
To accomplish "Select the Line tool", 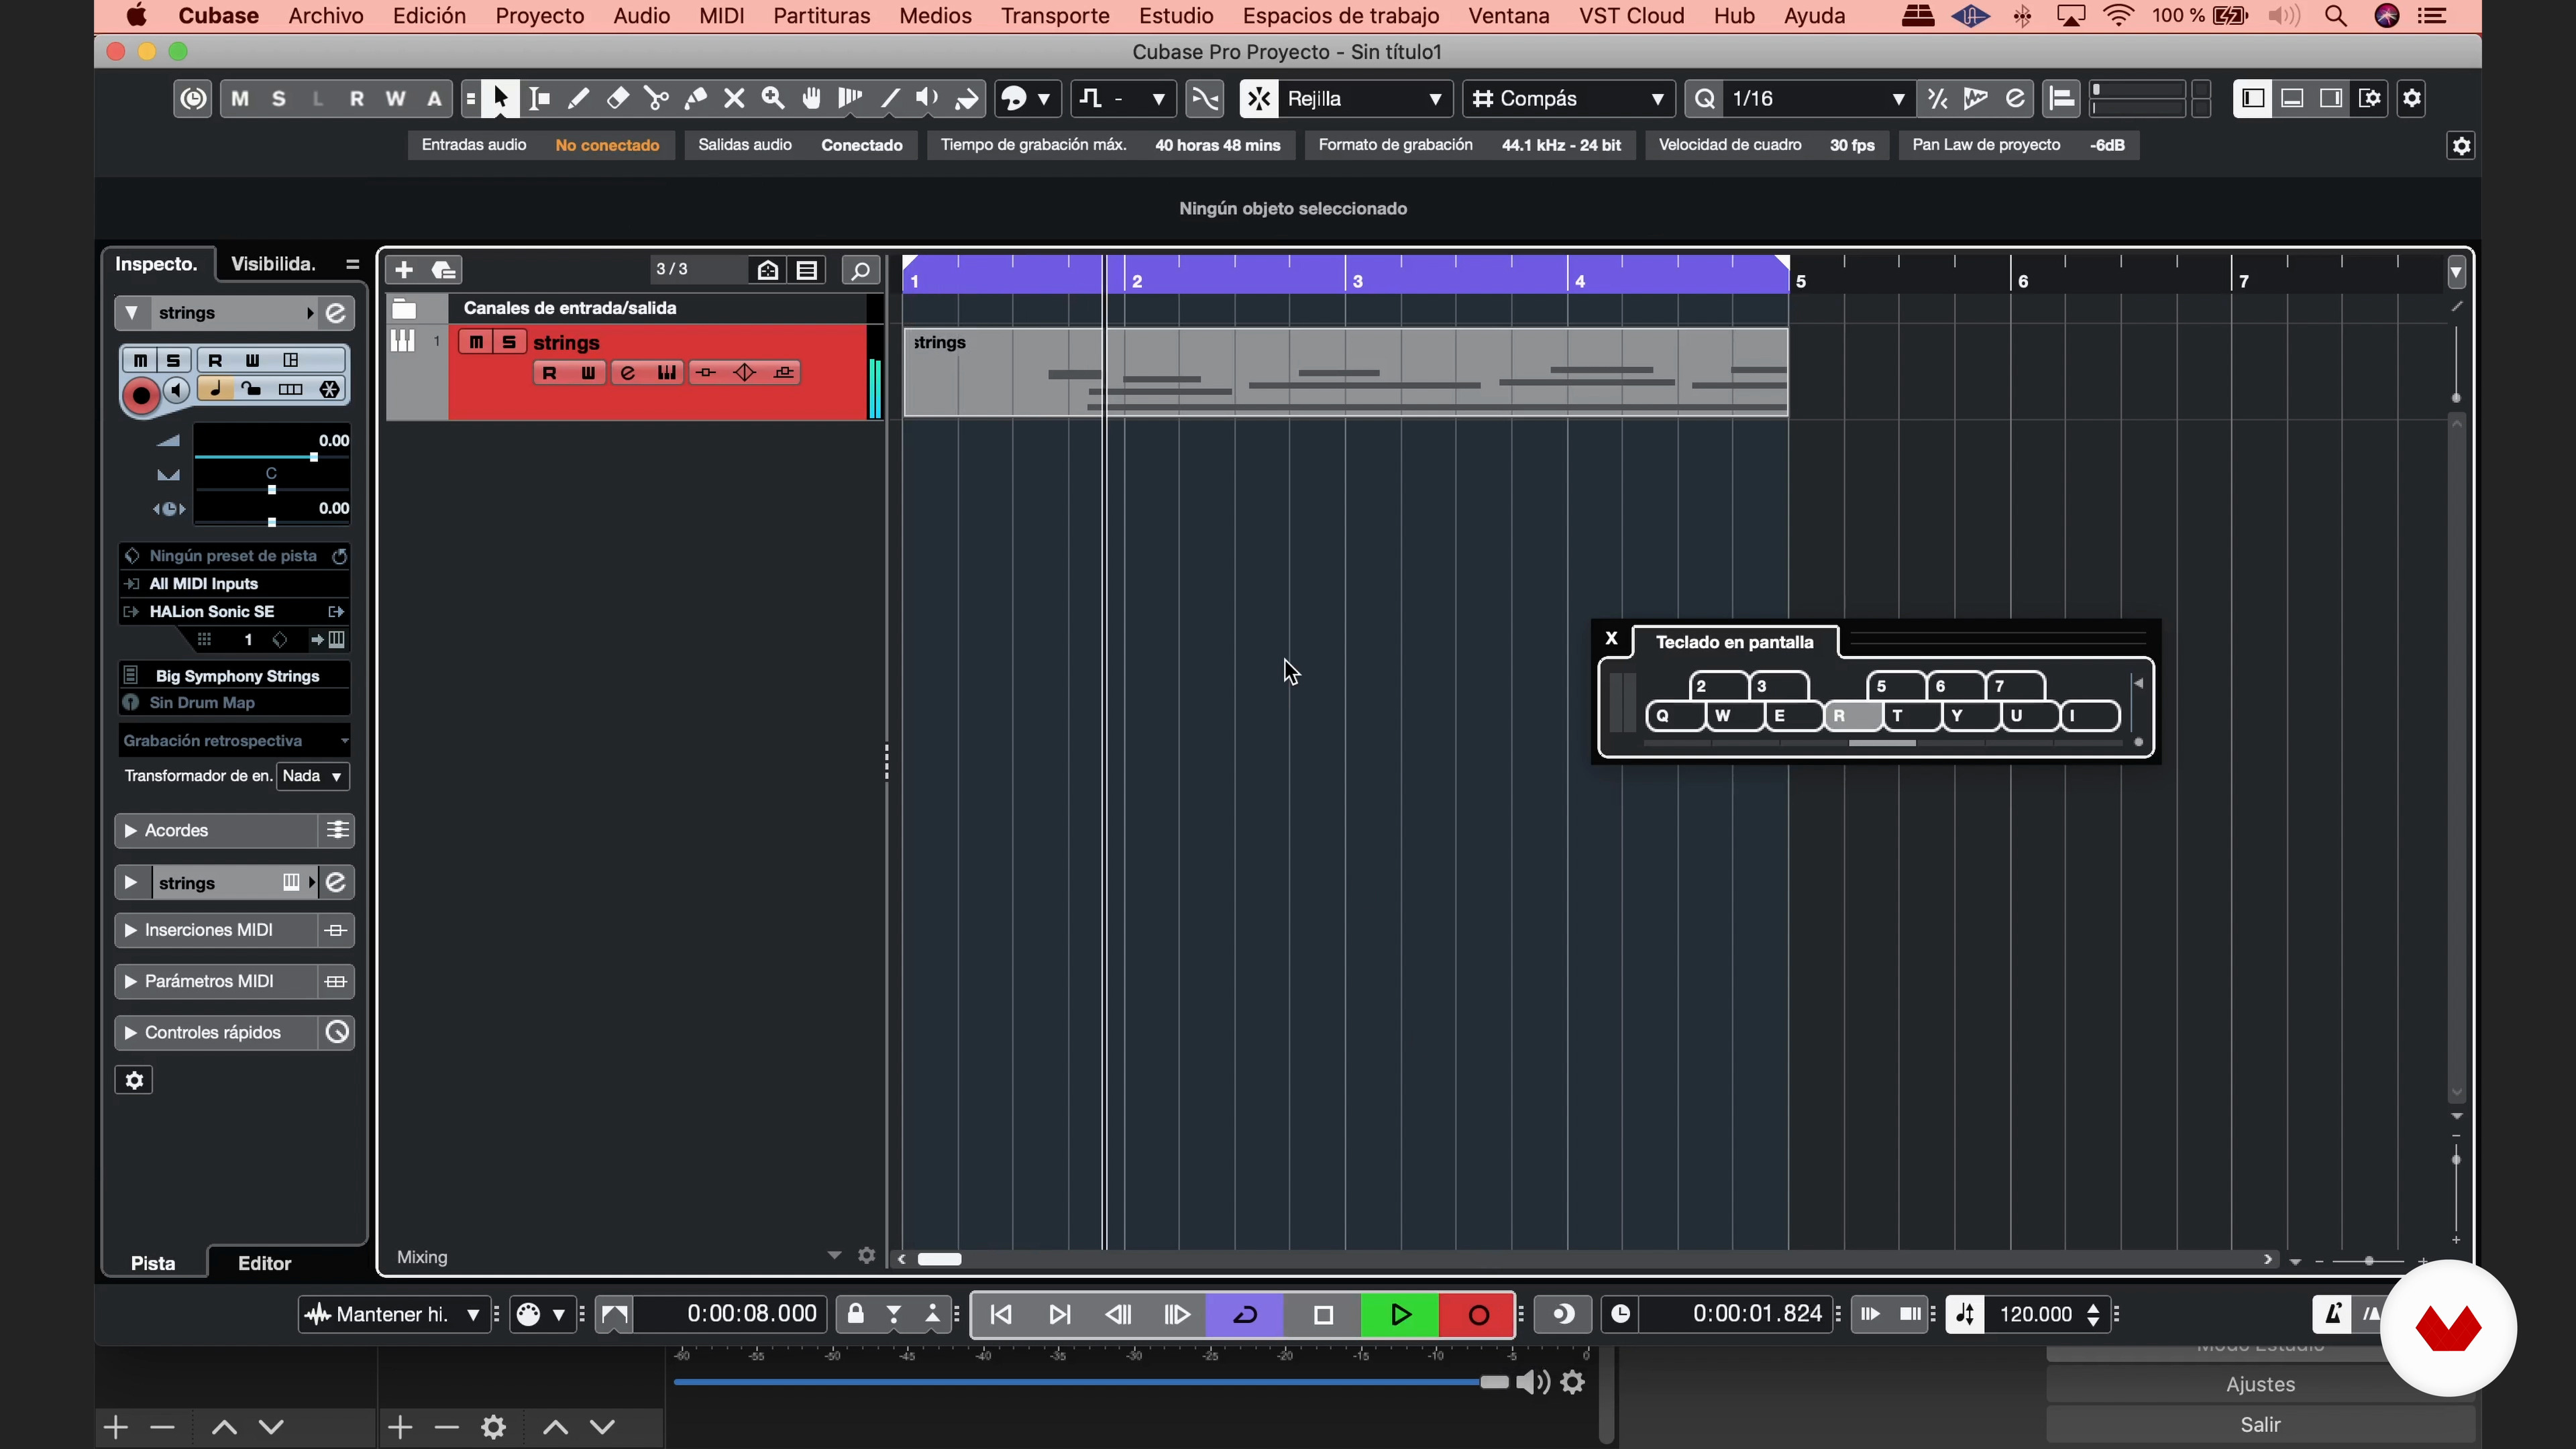I will point(889,98).
